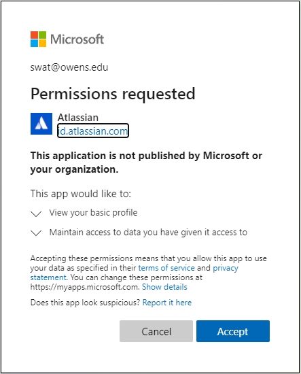Click the Microsoft wordmark text
301x374 pixels.
click(x=77, y=39)
